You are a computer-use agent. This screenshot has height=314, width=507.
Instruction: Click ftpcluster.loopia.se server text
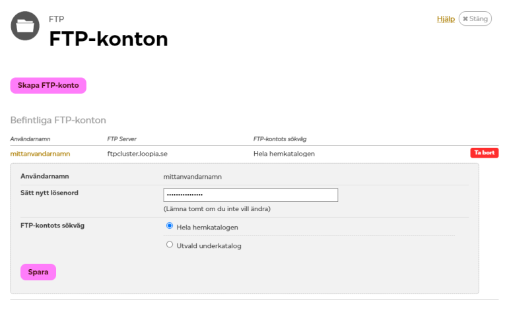tap(137, 154)
